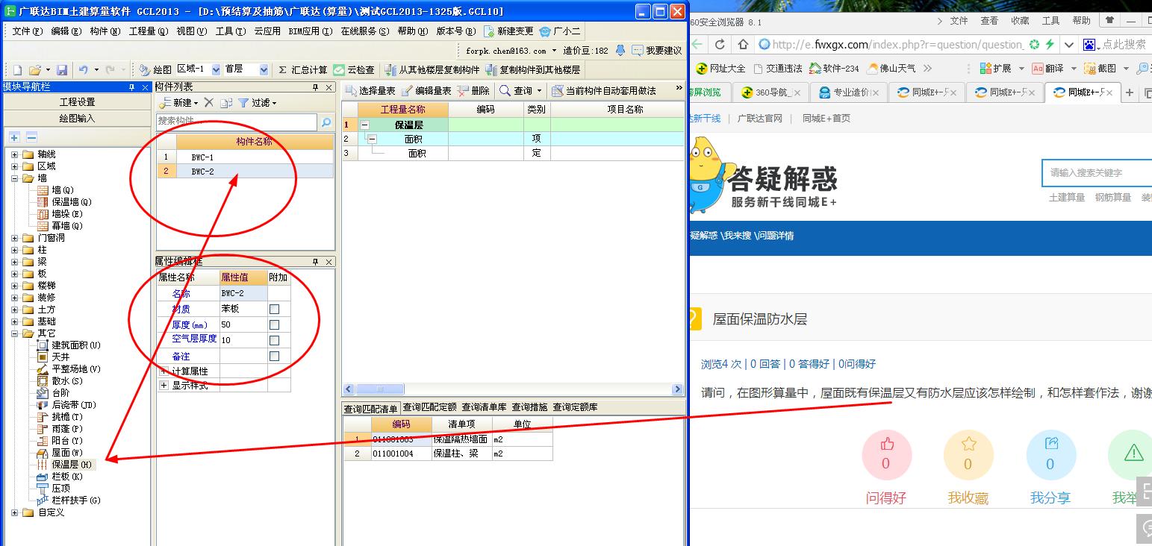
Task: Click browser refresh icon in 360 browser
Action: [720, 45]
